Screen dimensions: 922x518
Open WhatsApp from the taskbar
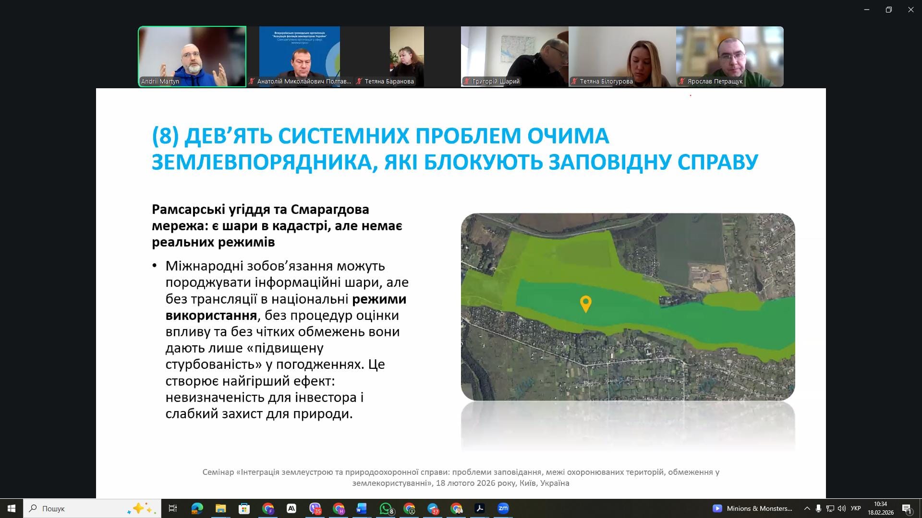(x=386, y=508)
